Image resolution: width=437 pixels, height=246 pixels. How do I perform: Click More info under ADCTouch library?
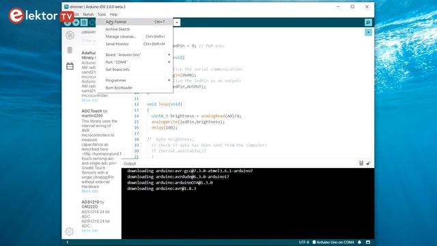89,191
